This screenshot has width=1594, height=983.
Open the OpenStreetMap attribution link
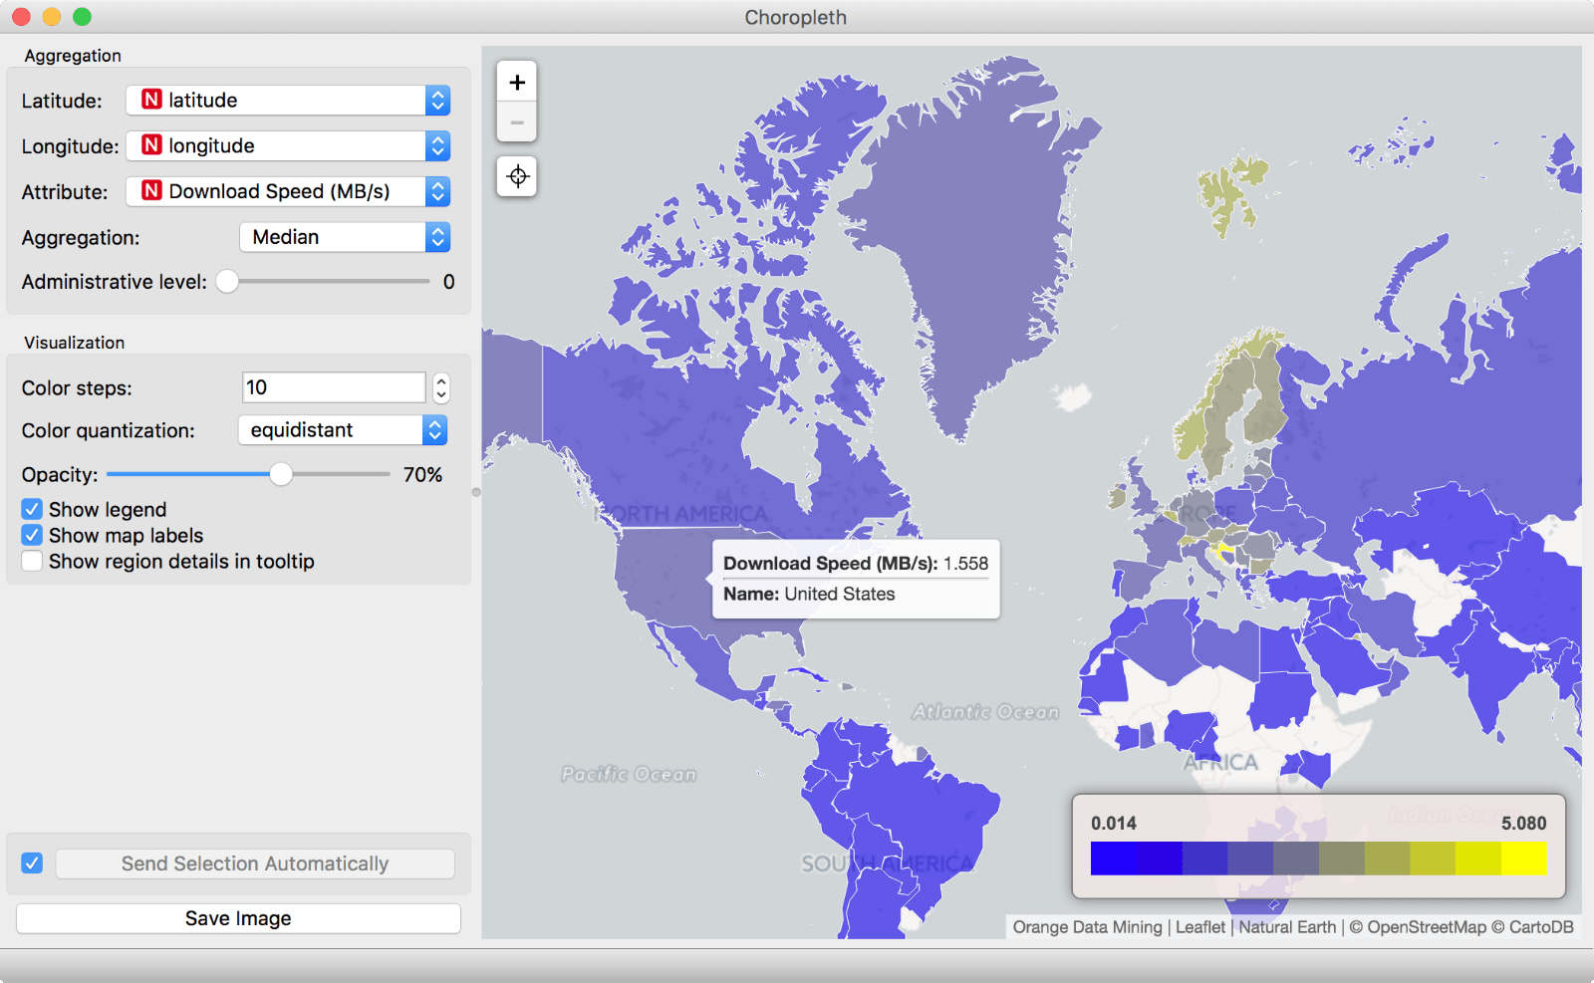1426,927
